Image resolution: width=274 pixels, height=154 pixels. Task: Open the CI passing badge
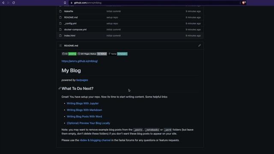(69, 54)
